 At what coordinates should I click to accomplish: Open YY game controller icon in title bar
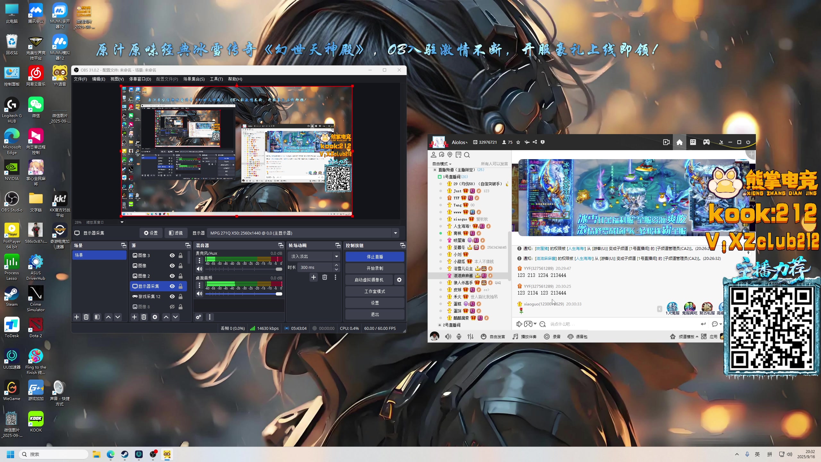tap(707, 142)
